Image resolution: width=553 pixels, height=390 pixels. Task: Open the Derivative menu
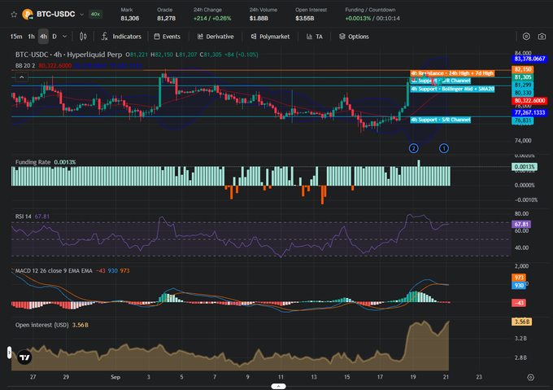216,37
